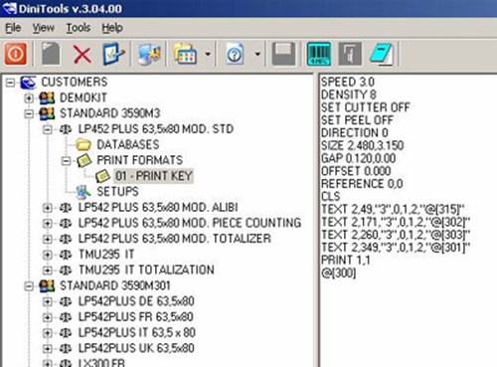Click the gray floppy disk save icon

coord(283,54)
